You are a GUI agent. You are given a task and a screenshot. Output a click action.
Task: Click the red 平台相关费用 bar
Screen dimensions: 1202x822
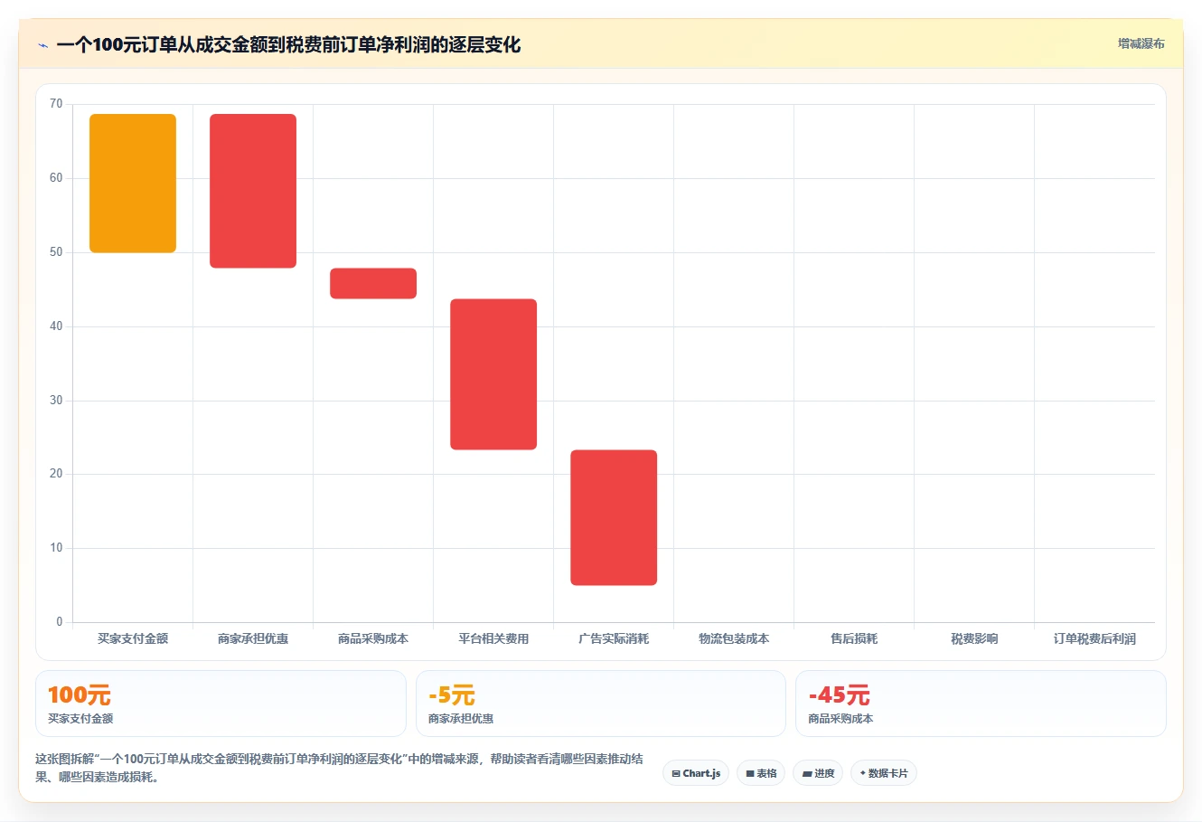[x=493, y=374]
